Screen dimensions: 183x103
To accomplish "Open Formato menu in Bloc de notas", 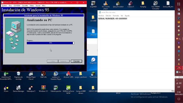I will [116, 16].
